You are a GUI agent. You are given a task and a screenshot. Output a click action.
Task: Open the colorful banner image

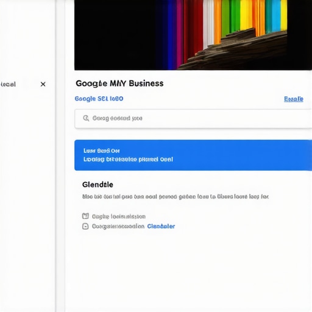pyautogui.click(x=193, y=35)
